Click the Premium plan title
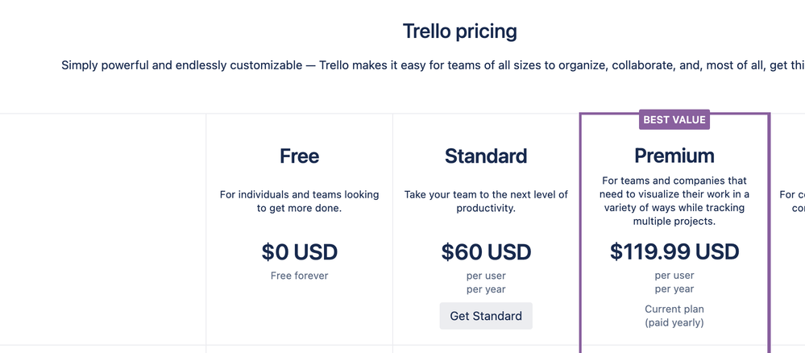 [x=674, y=156]
